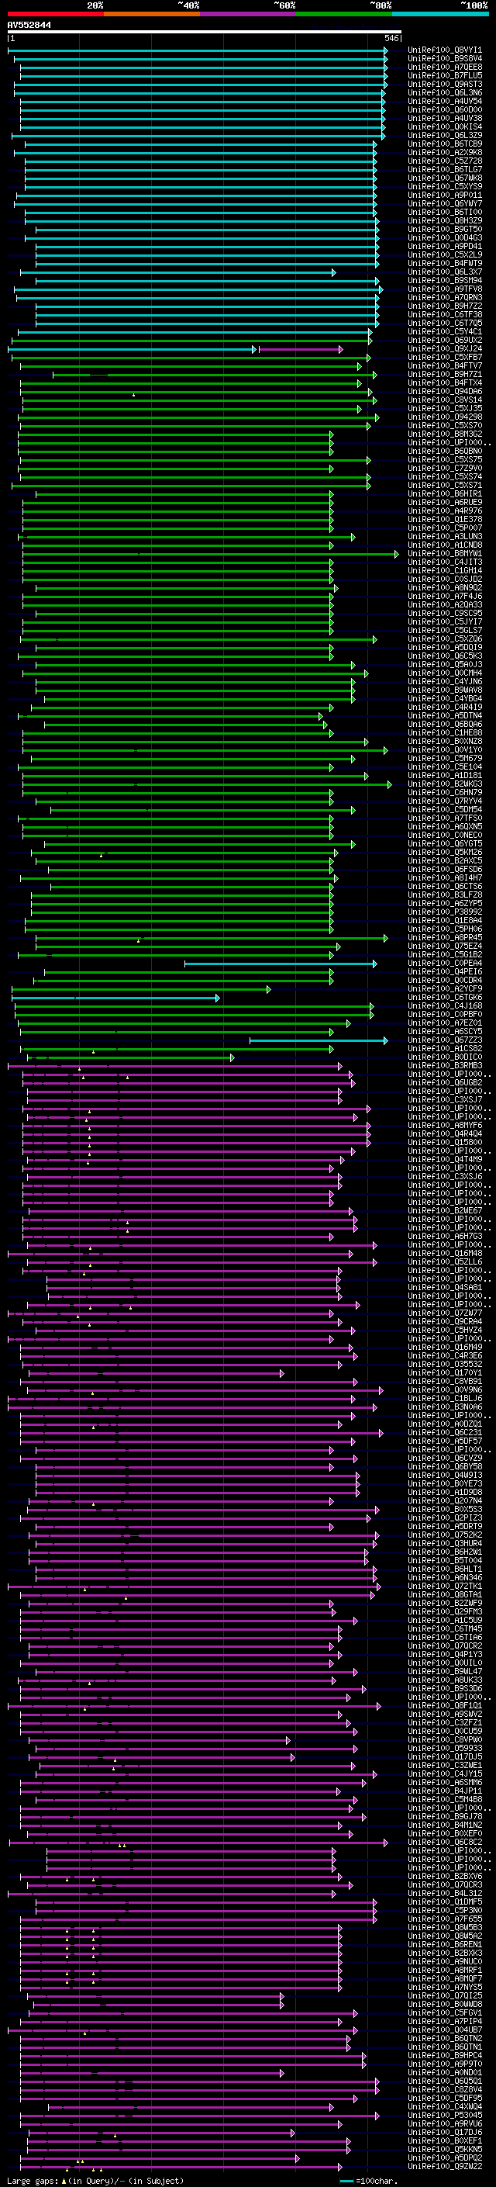Click the purple segment of UniRef100_Q9XJ24 alignment

click(x=300, y=349)
